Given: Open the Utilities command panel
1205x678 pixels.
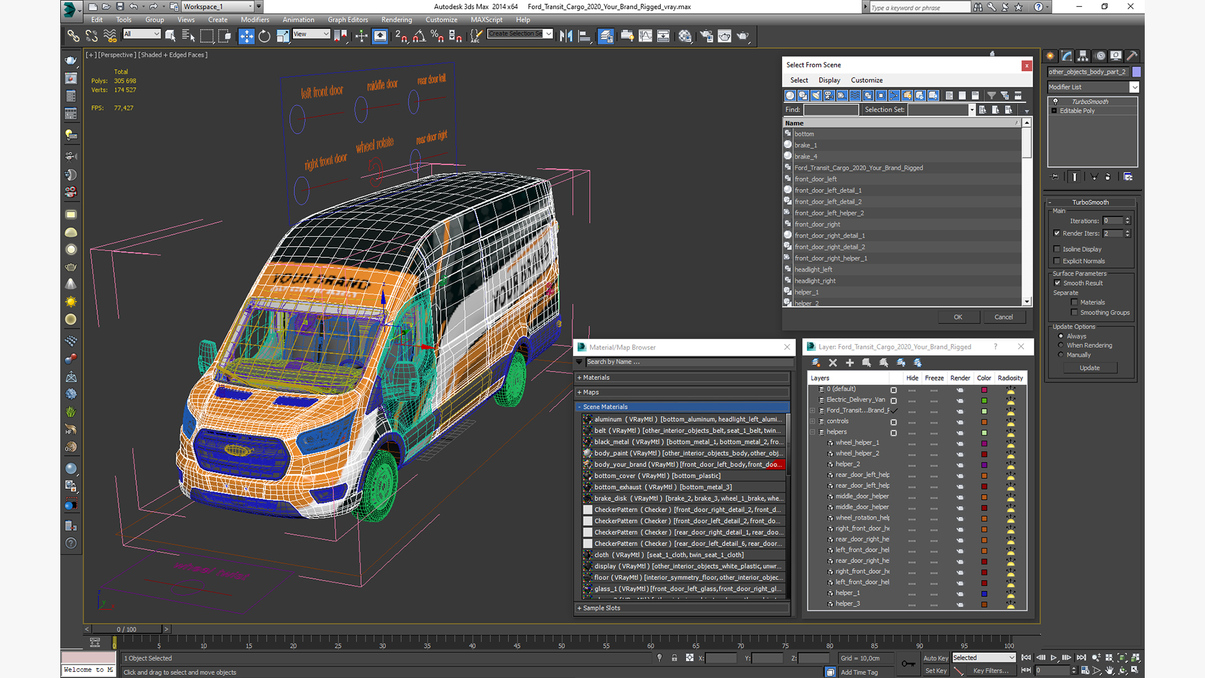Looking at the screenshot, I should tap(1132, 56).
